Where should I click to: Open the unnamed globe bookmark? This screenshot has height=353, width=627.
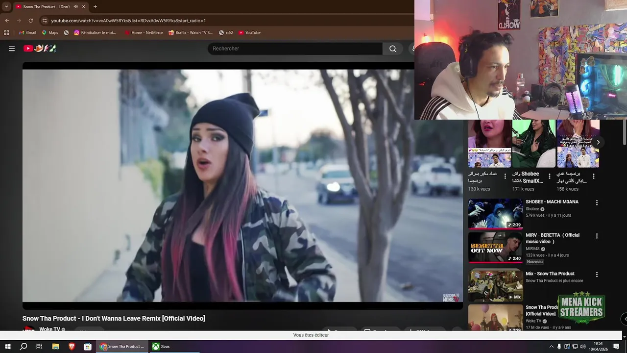tap(66, 32)
